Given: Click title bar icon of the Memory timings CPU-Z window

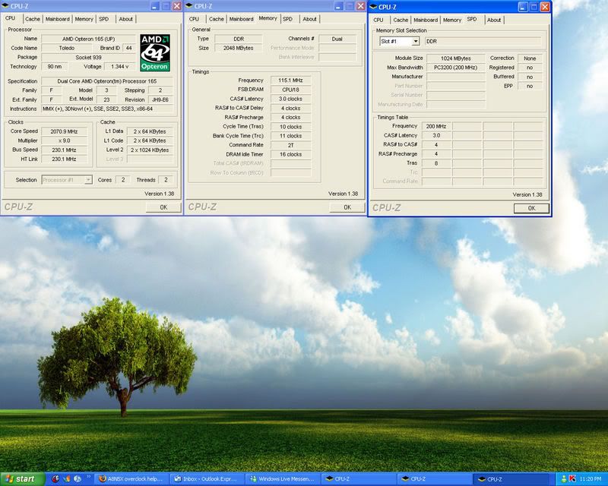Looking at the screenshot, I should [x=189, y=6].
